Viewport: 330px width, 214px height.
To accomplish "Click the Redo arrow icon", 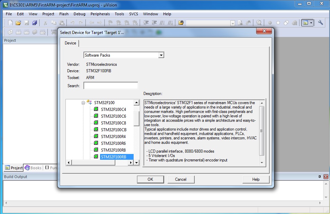I will point(81,23).
